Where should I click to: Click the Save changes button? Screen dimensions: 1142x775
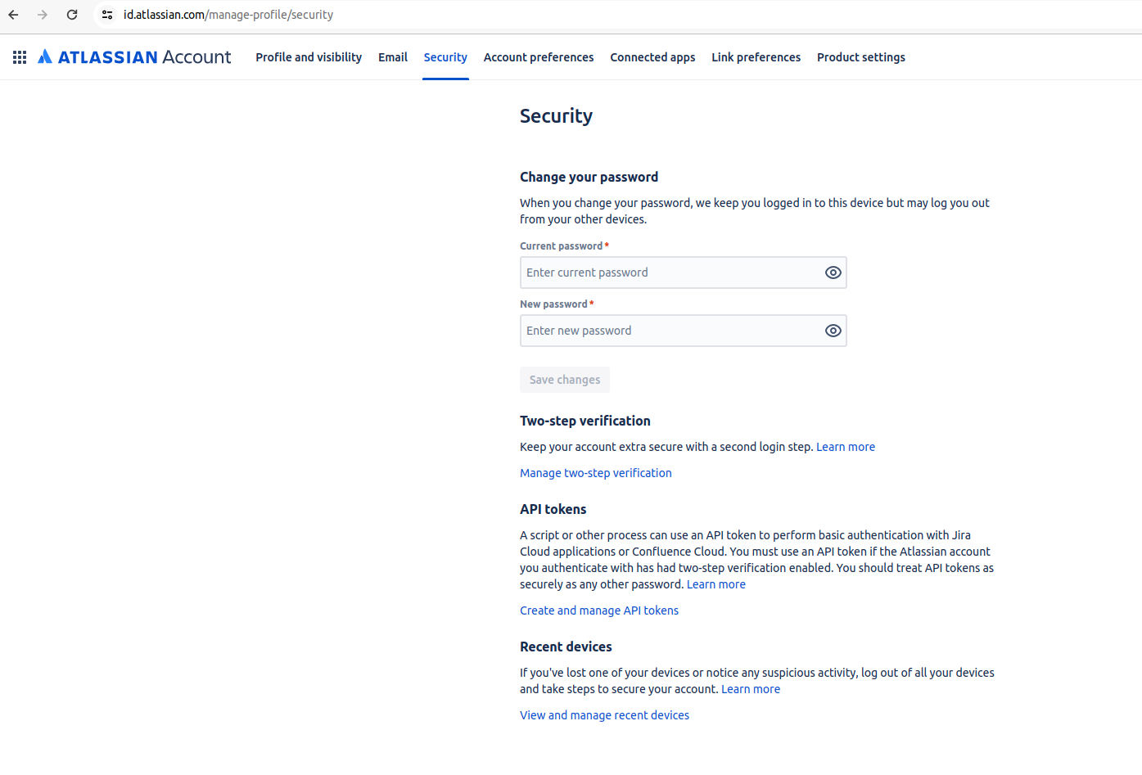click(x=565, y=380)
